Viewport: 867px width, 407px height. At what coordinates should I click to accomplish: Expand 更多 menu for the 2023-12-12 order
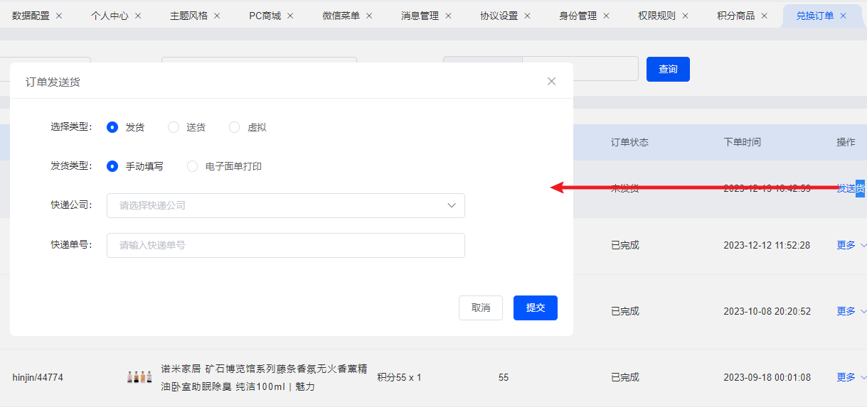click(x=851, y=245)
